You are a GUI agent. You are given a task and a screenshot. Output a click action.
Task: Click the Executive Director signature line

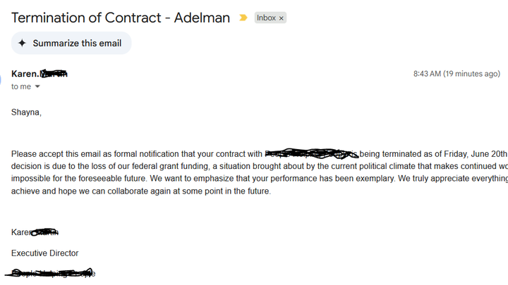point(44,253)
